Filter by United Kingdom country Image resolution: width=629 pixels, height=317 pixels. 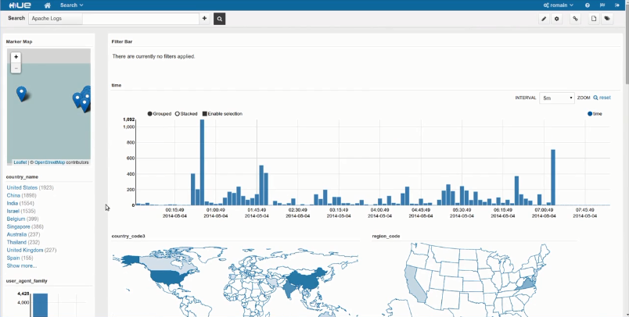(x=25, y=250)
